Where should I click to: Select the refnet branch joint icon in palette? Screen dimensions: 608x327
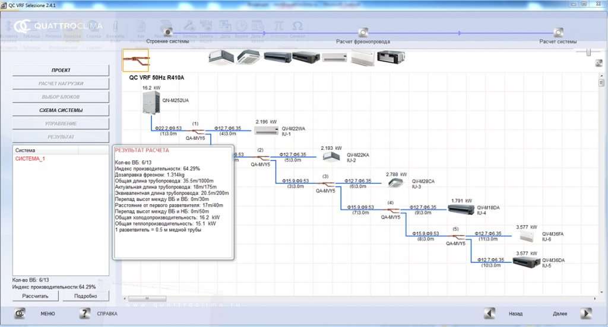click(136, 60)
